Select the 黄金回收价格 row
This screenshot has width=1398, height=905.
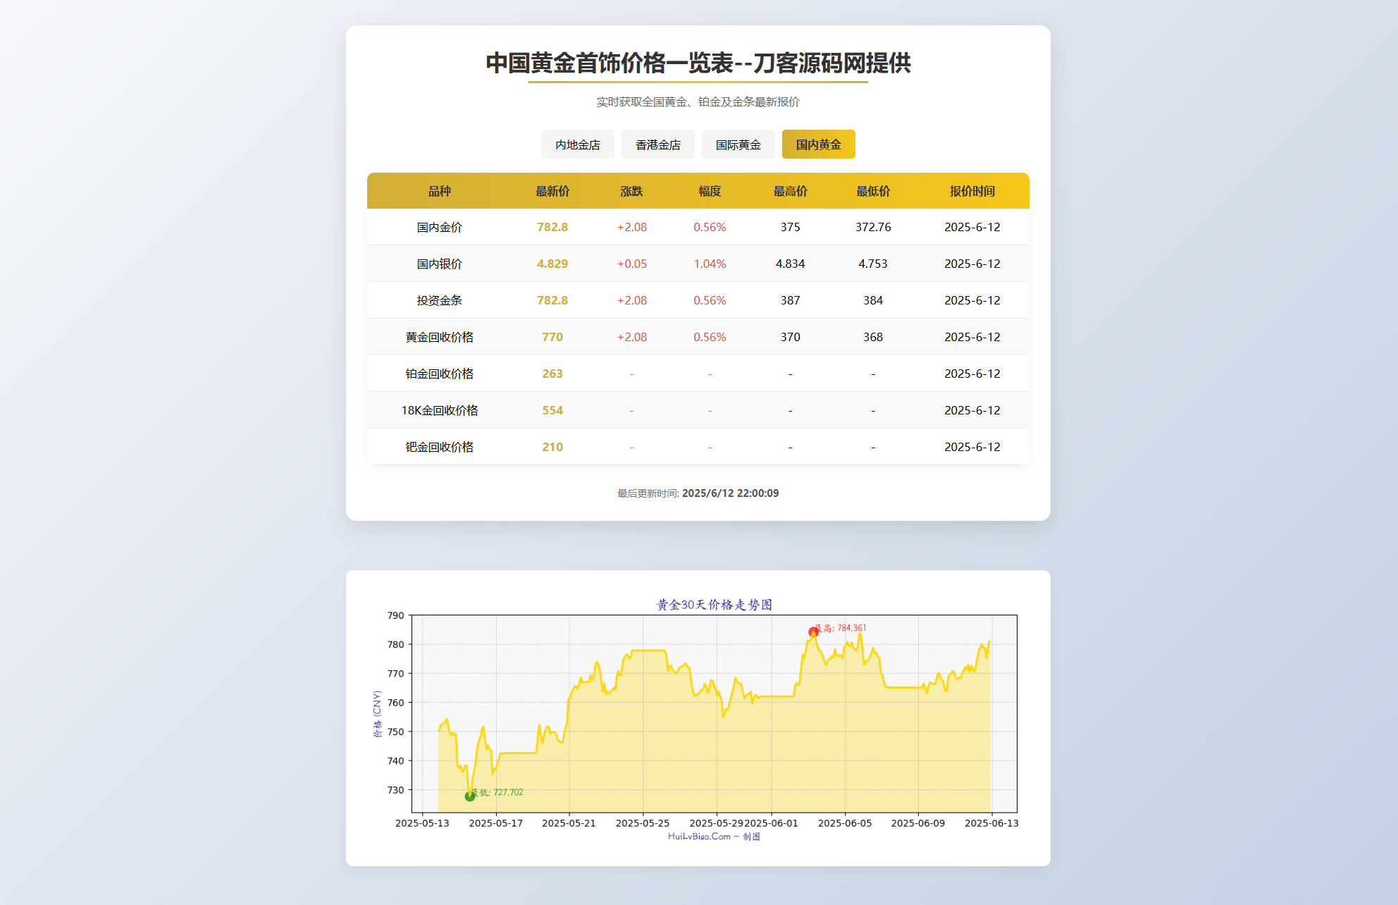tap(698, 337)
